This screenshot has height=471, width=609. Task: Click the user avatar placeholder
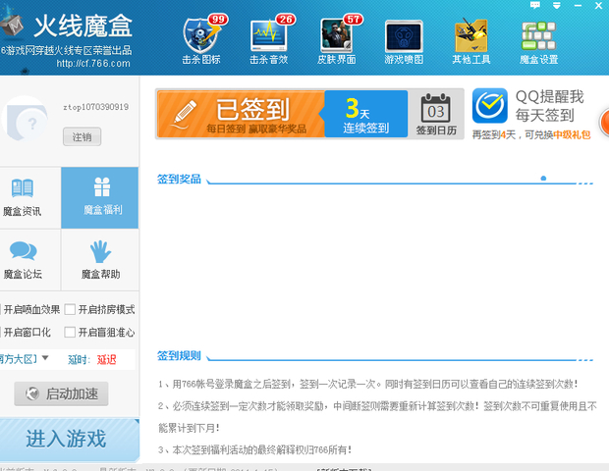click(25, 118)
